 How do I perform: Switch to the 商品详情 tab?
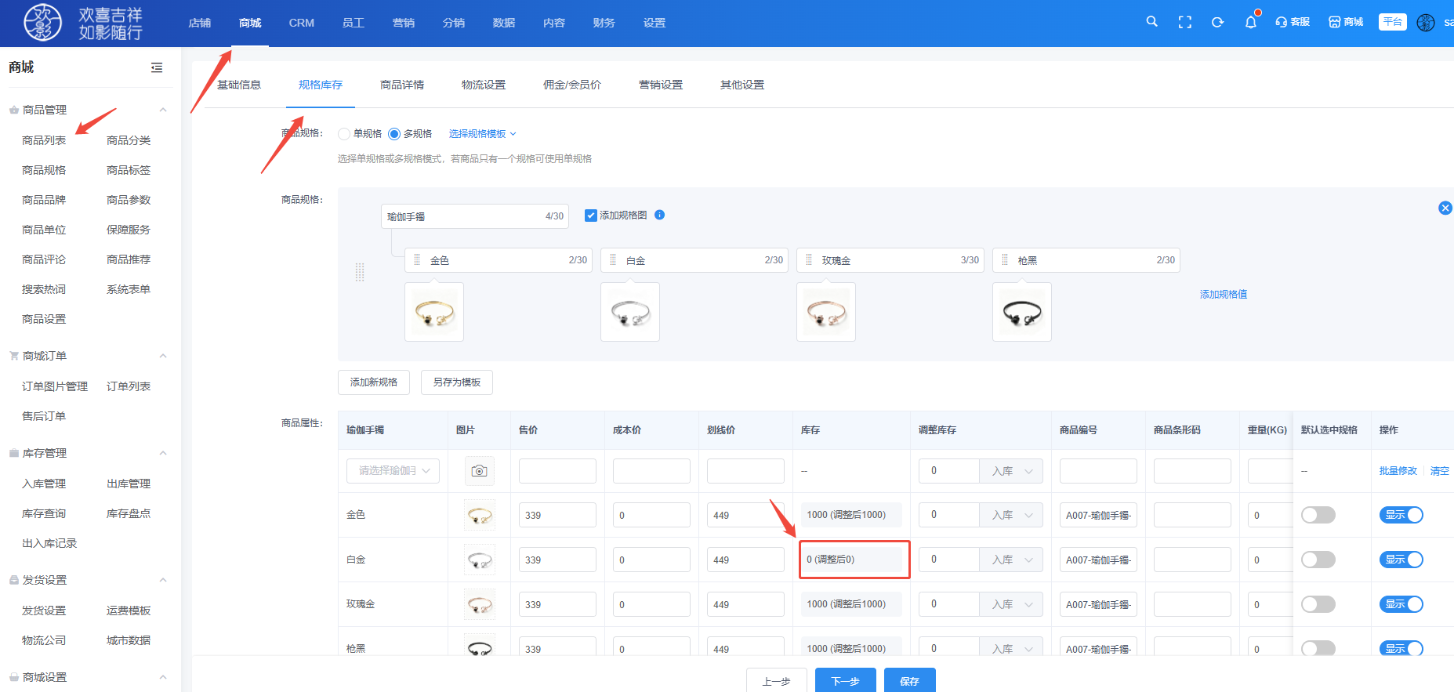point(402,85)
